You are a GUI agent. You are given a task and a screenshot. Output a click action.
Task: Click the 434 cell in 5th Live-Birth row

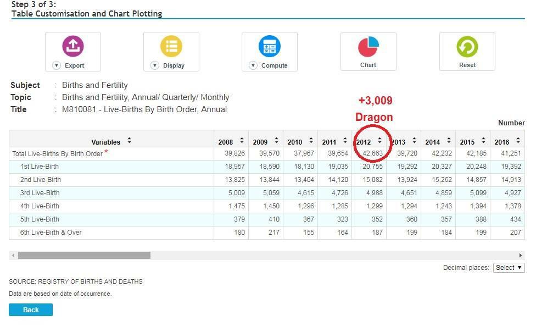516,219
